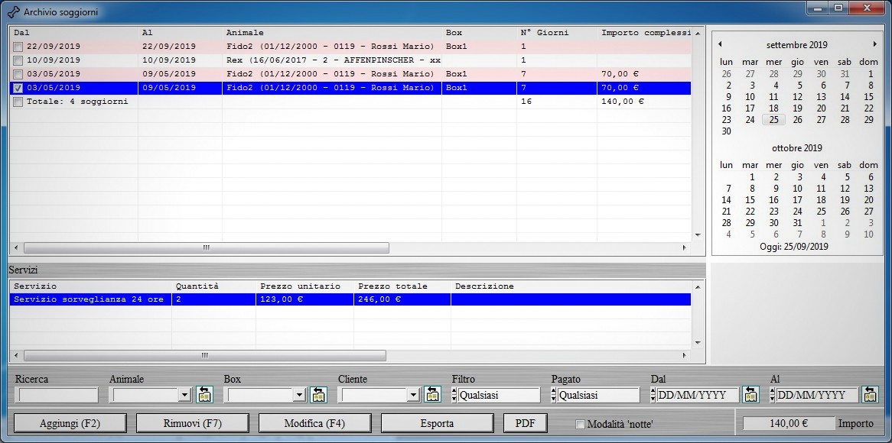The height and width of the screenshot is (443, 892).
Task: Tick the checkbox for the 10/09/2019 Rex stay
Action: pyautogui.click(x=18, y=61)
